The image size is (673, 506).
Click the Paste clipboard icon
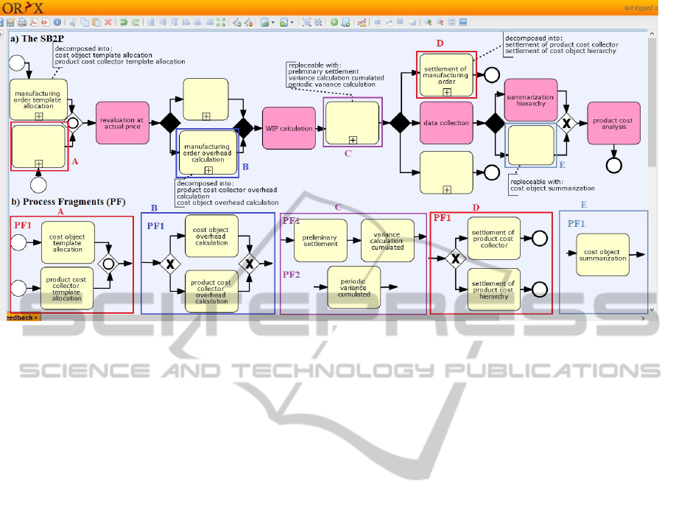tap(96, 23)
